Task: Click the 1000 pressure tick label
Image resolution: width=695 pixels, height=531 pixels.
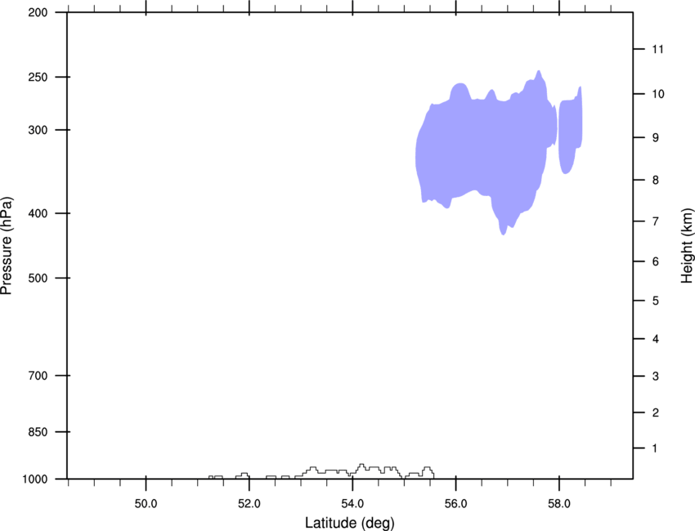Action: [35, 480]
